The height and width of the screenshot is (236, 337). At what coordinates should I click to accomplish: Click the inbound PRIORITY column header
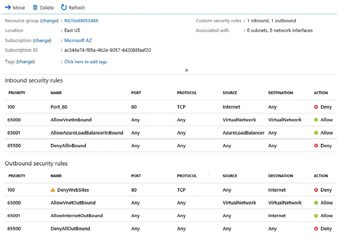point(17,93)
